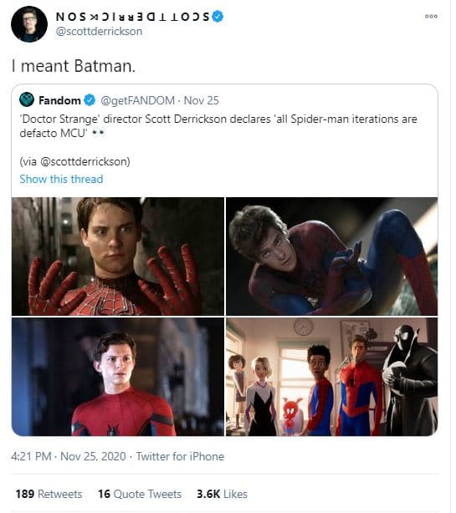
Task: View the 189 Retweets list
Action: (x=49, y=494)
